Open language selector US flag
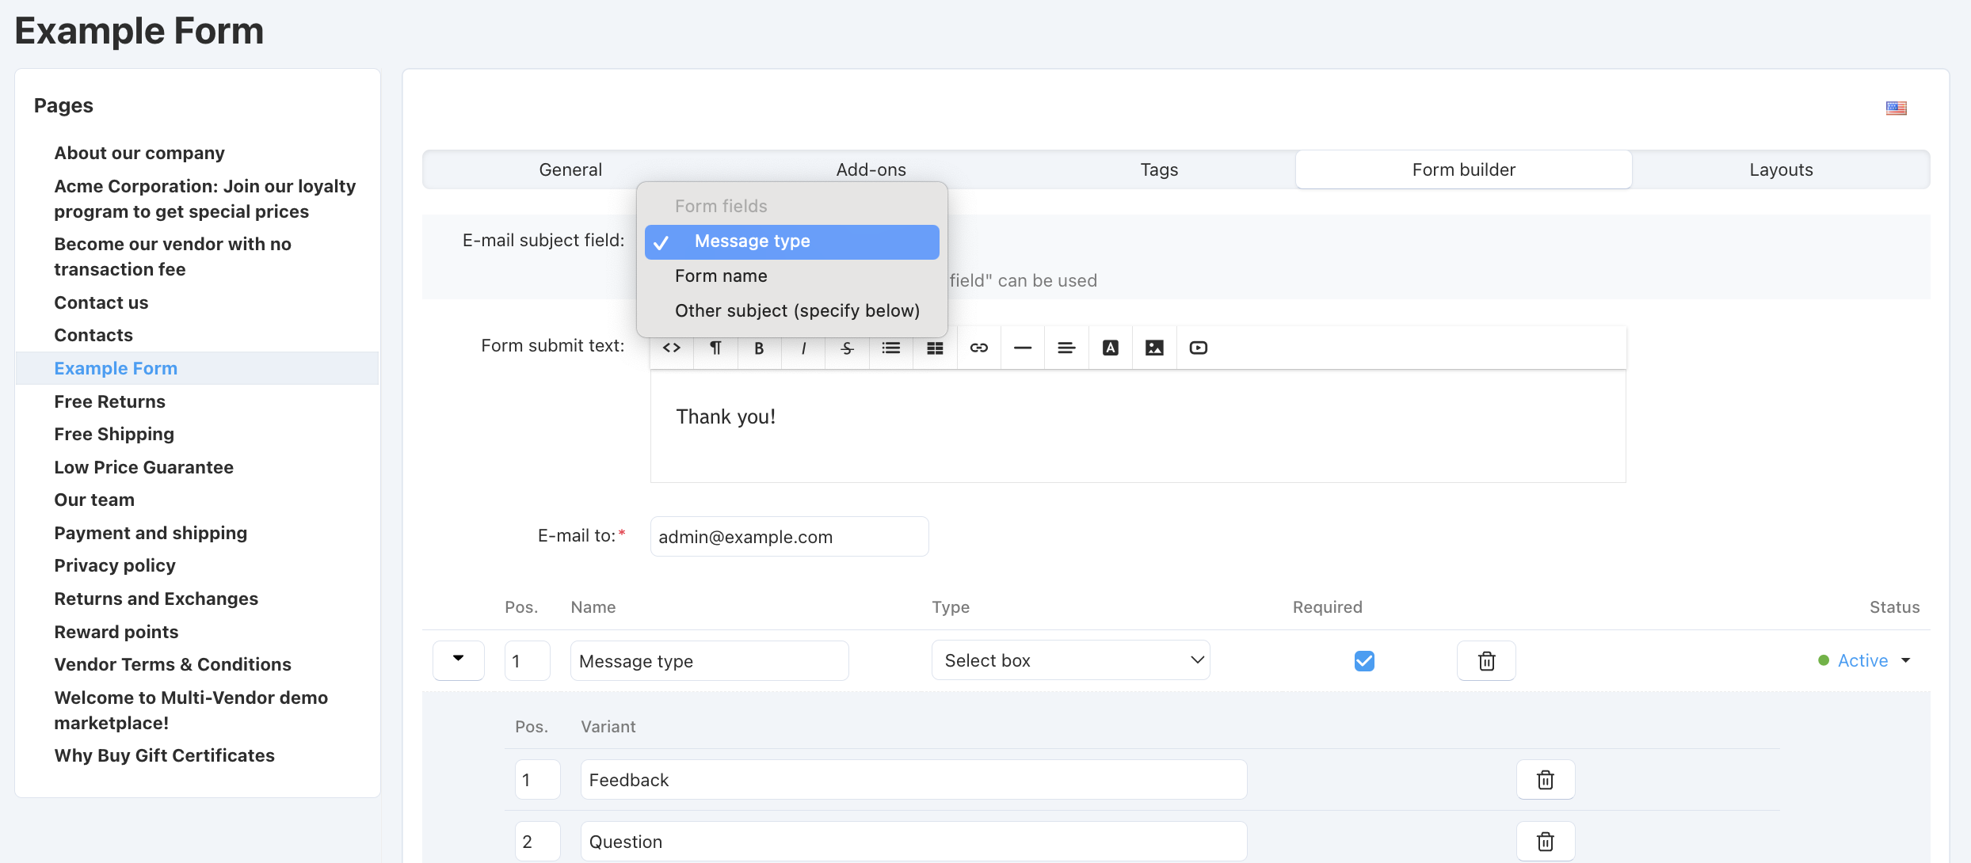This screenshot has width=1971, height=863. tap(1897, 108)
